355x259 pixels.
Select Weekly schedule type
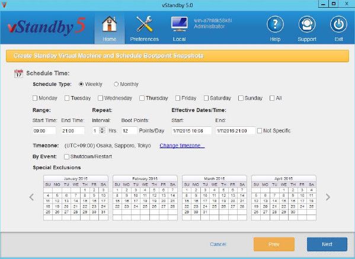tap(81, 84)
